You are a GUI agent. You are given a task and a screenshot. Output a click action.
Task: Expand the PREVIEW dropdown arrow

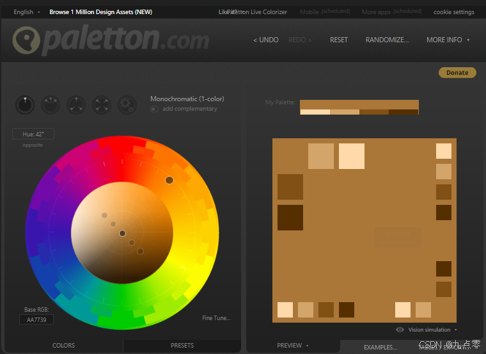pyautogui.click(x=307, y=345)
